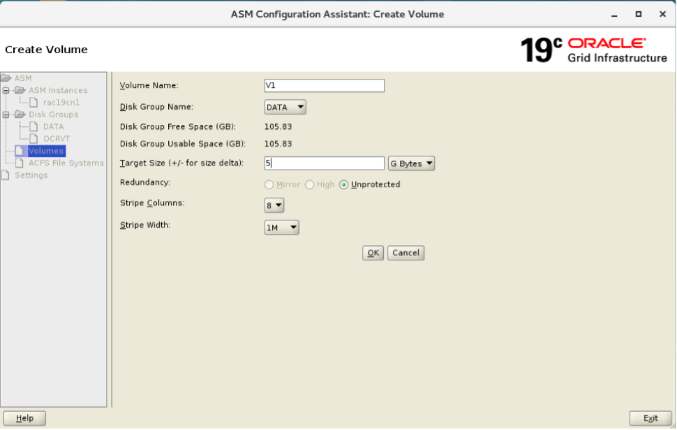
Task: Click the Stripe Columns label
Action: pos(152,203)
